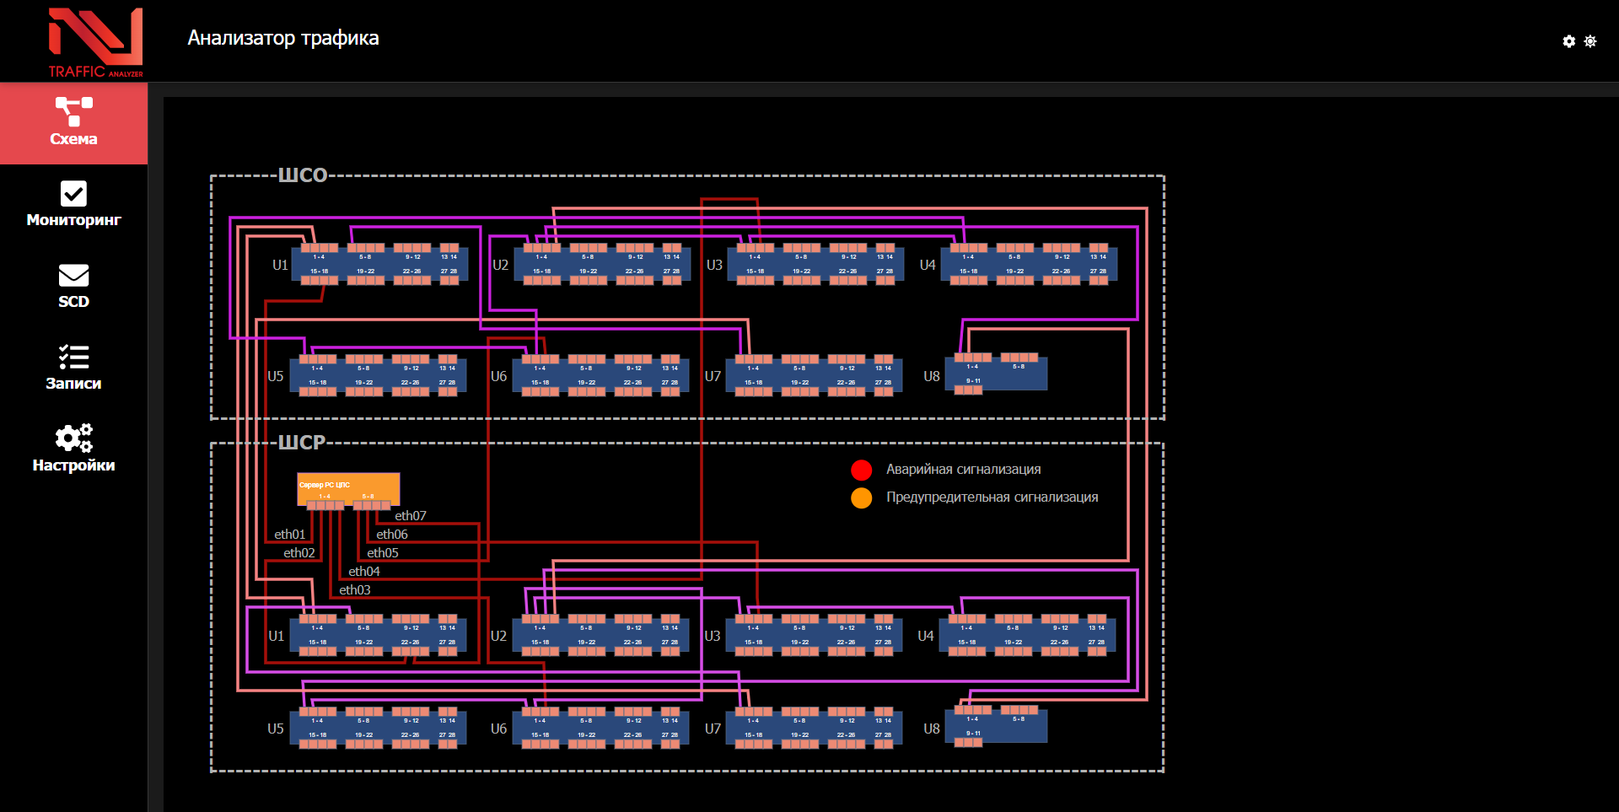The width and height of the screenshot is (1619, 812).
Task: Click the Traffic Analyzer logo
Action: (95, 42)
